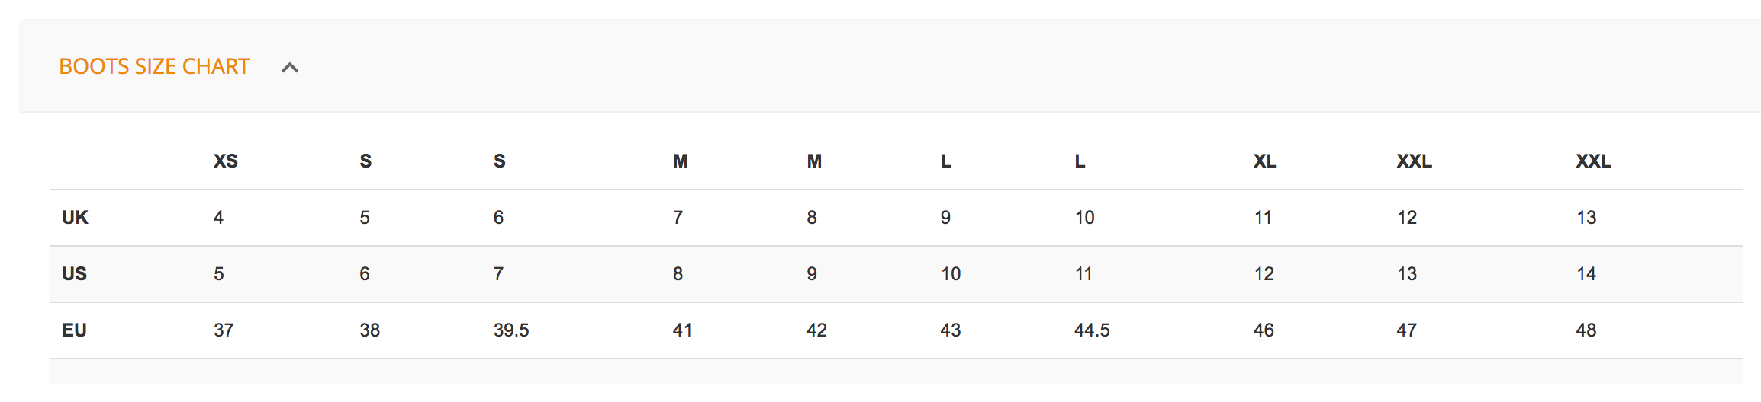Click EU size 48 cell
The width and height of the screenshot is (1761, 402).
click(1586, 330)
